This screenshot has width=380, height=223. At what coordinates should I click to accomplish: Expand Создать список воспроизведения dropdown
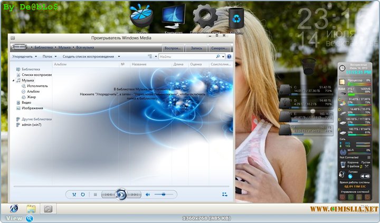pyautogui.click(x=91, y=56)
